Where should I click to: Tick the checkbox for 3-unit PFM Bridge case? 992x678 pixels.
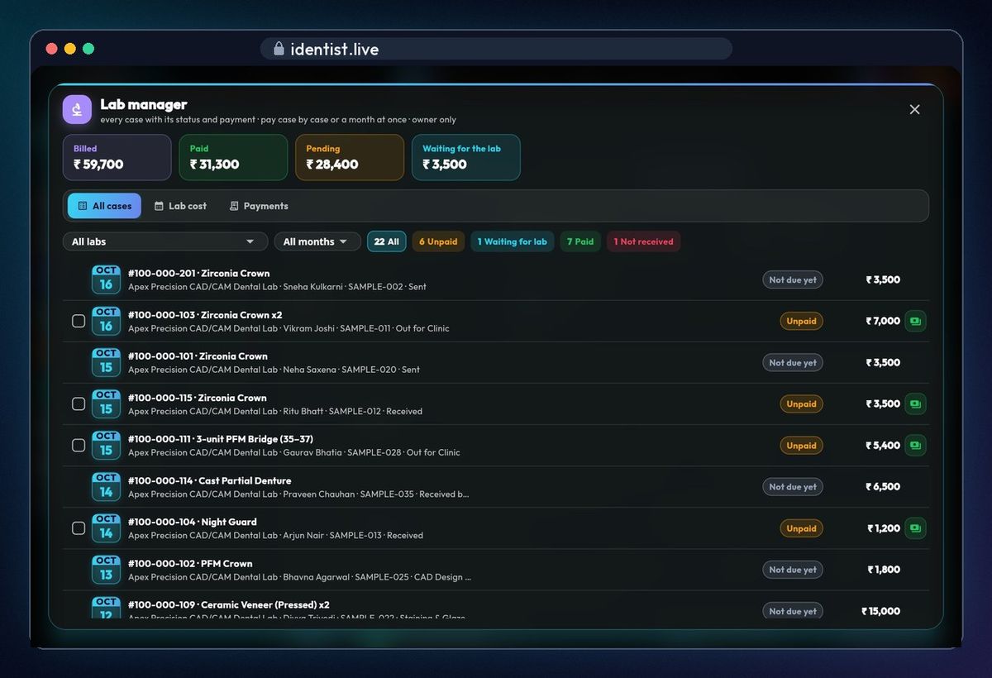[x=79, y=445]
